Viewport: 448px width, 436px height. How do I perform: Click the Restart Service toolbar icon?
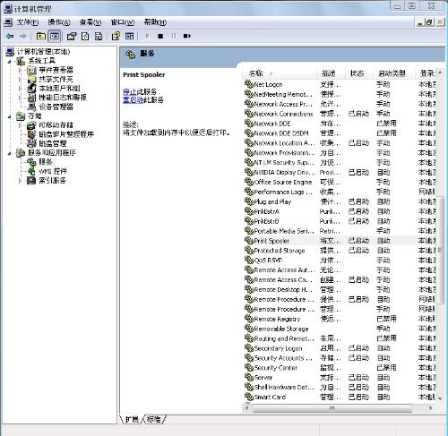(x=187, y=36)
